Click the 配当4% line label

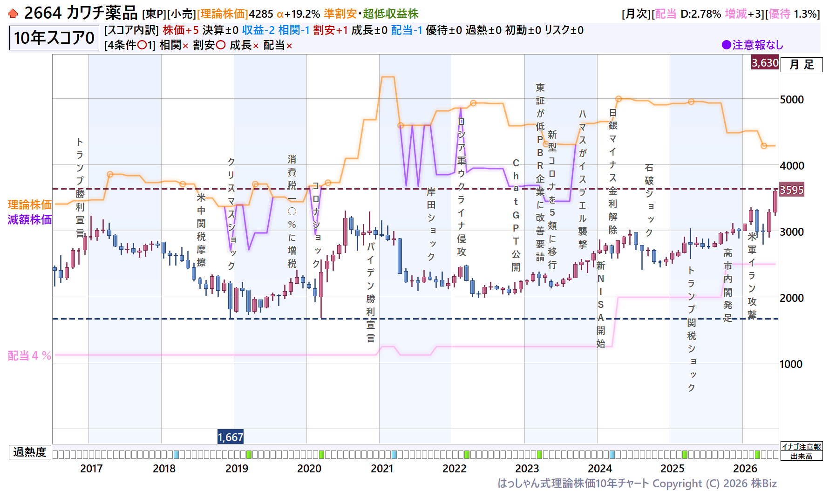click(x=29, y=356)
